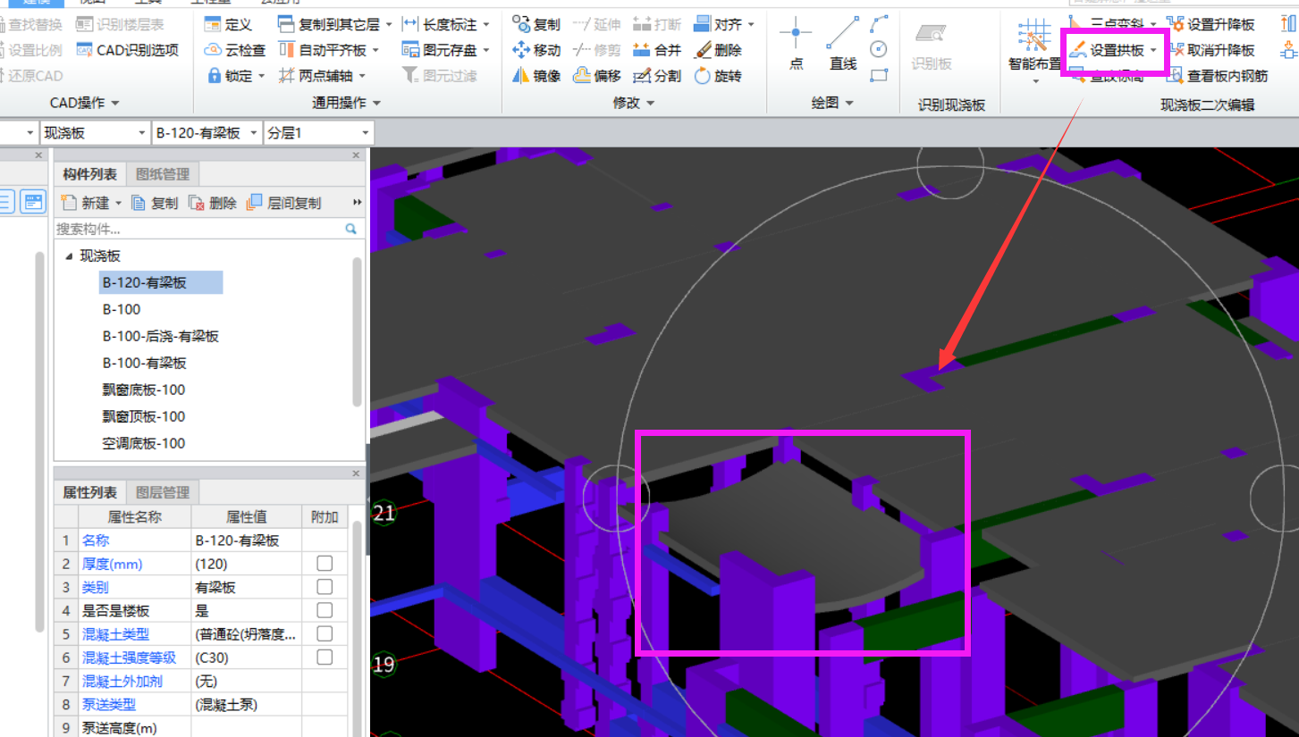Choose the rectangle drawing tool
Screen dimensions: 1299x737
click(x=879, y=75)
